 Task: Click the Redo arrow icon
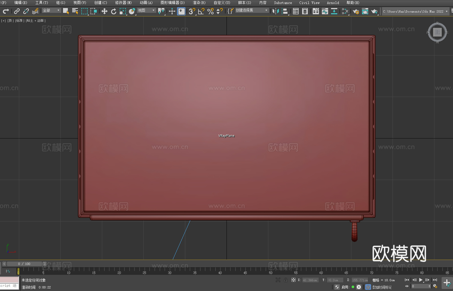[x=6, y=11]
